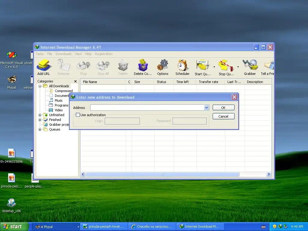Close the Categories panel with X
Viewport: 308px width, 231px height.
pos(75,81)
